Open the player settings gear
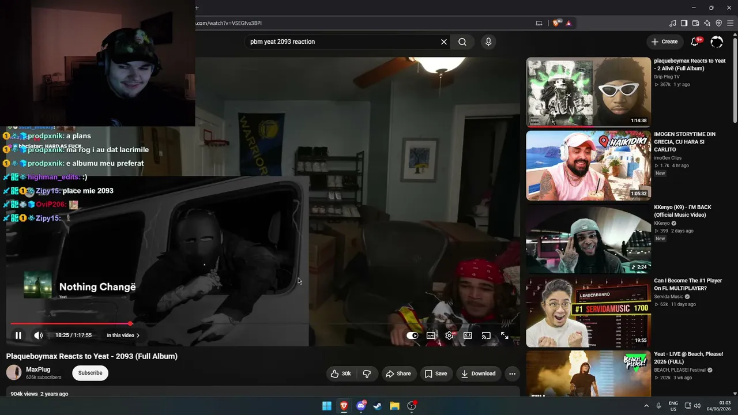Viewport: 738px width, 415px height. tap(449, 335)
